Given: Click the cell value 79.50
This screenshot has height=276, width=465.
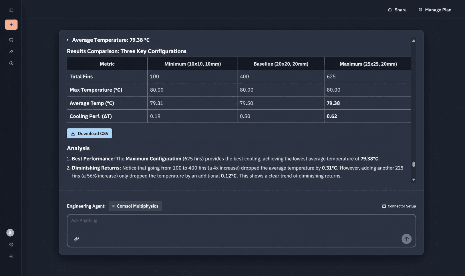Looking at the screenshot, I should 246,103.
